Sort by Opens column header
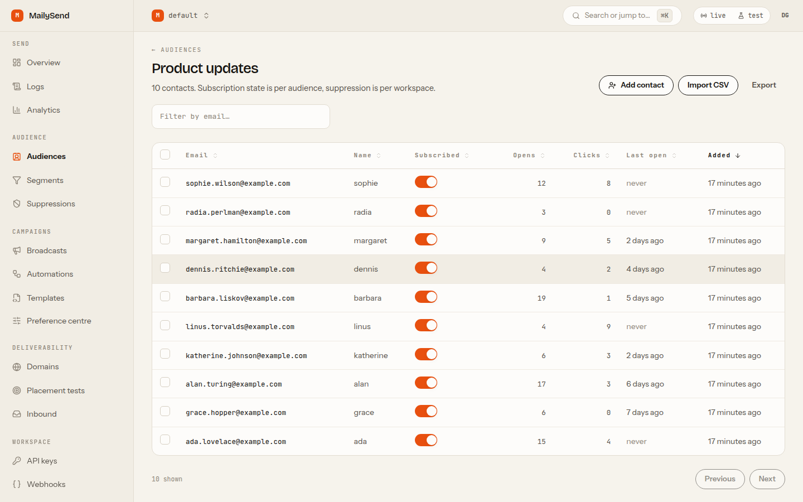This screenshot has width=803, height=502. 529,156
